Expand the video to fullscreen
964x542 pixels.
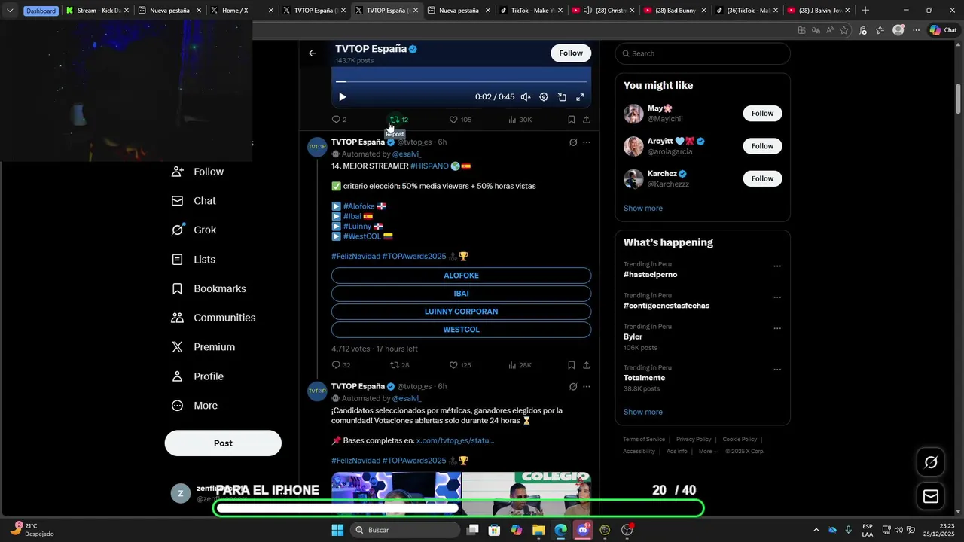tap(580, 97)
